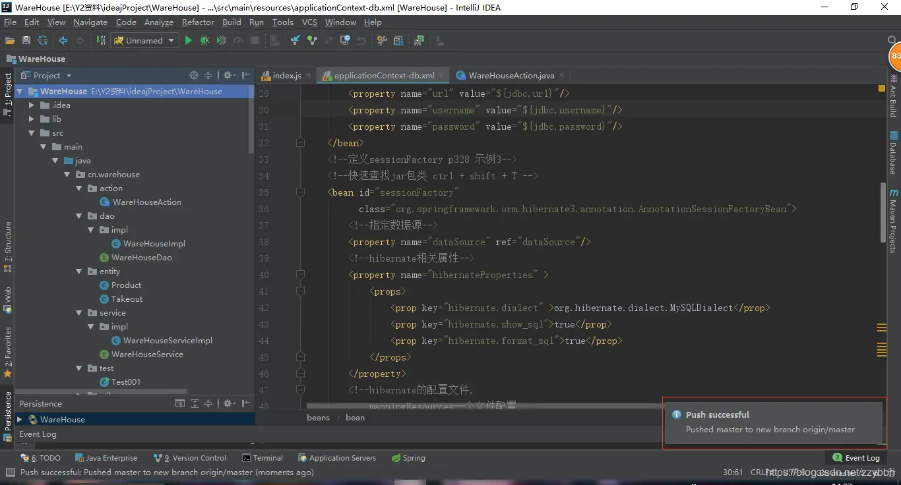Open the Project Structure toolbar icon
The height and width of the screenshot is (485, 901).
[398, 40]
